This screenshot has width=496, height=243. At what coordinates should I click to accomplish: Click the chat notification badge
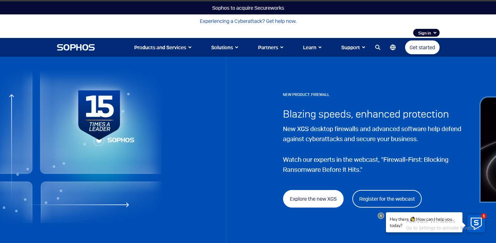pyautogui.click(x=484, y=216)
